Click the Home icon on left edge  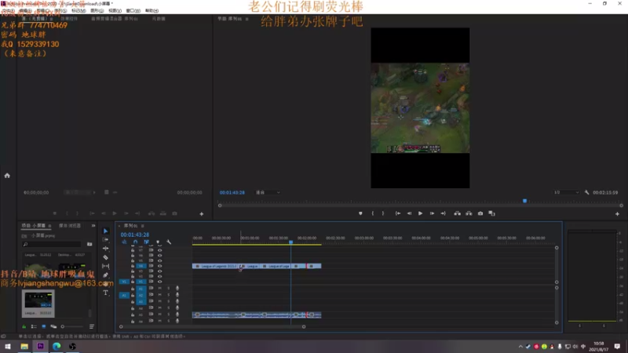pos(7,175)
